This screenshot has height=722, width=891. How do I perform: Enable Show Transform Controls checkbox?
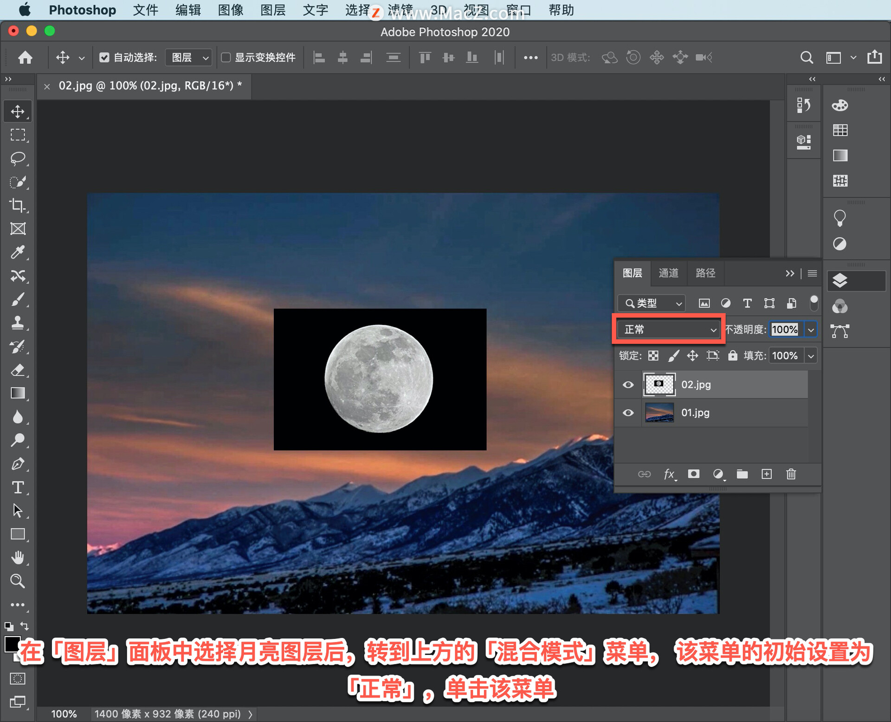click(226, 58)
